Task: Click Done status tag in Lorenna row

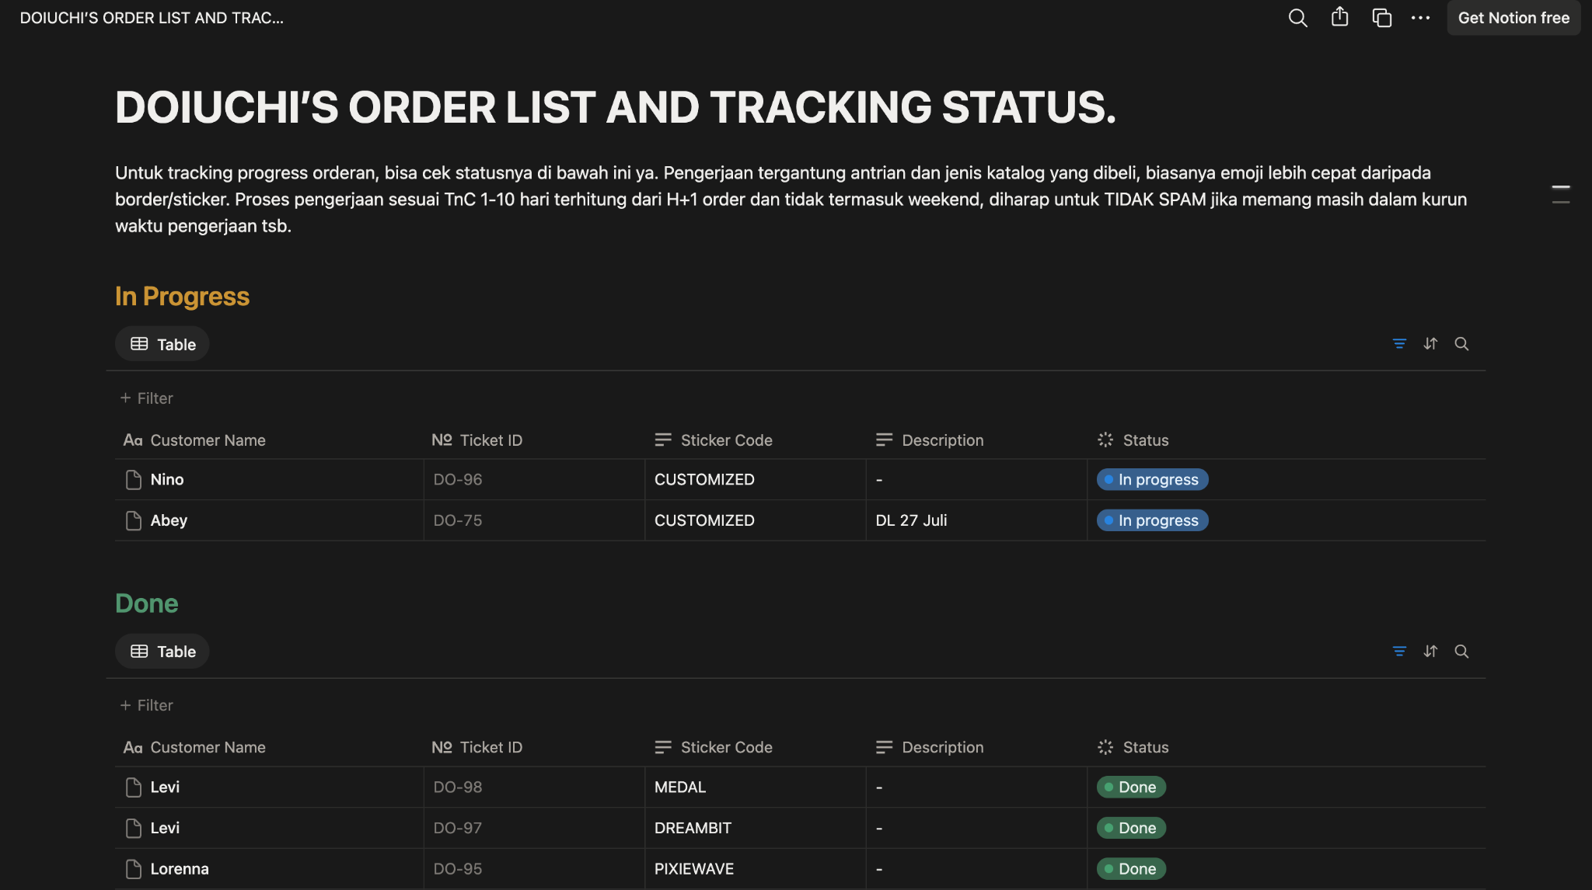Action: point(1131,868)
